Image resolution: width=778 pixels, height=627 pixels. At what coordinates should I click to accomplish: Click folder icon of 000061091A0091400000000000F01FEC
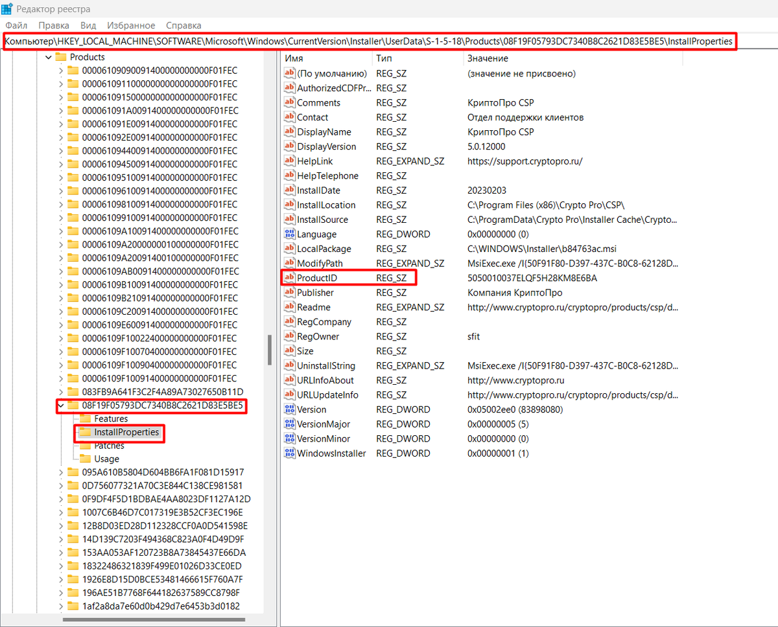click(73, 111)
